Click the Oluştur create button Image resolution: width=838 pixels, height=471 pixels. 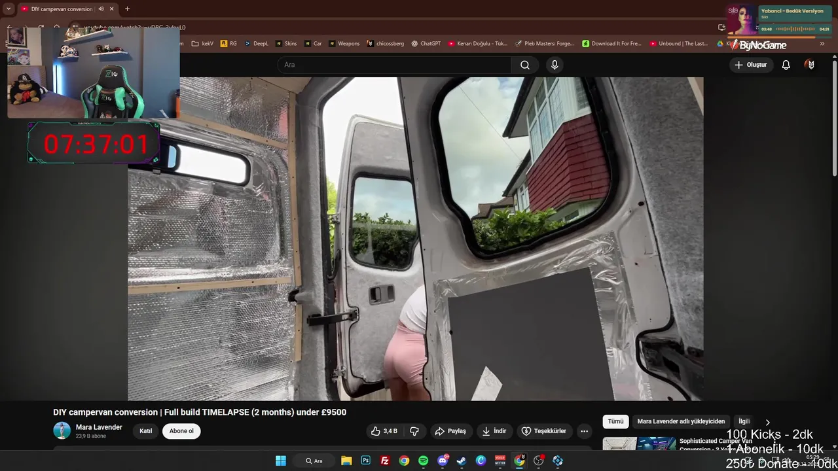click(750, 65)
